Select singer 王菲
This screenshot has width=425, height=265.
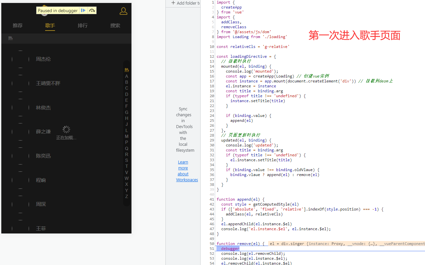coord(41,229)
